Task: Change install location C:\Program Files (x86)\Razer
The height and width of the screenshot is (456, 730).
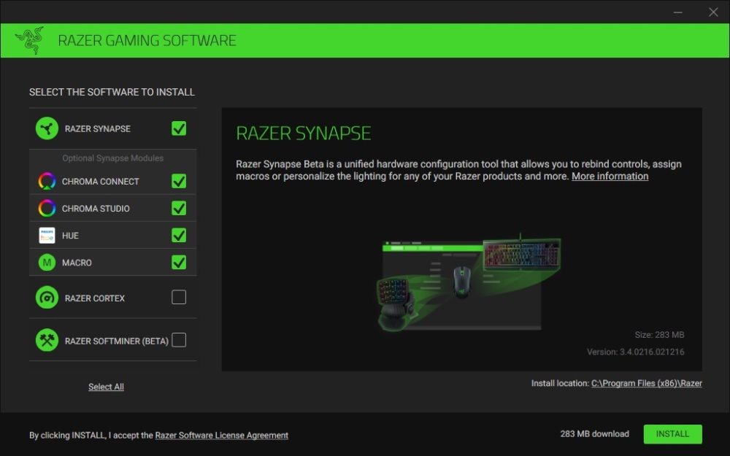Action: coord(647,384)
